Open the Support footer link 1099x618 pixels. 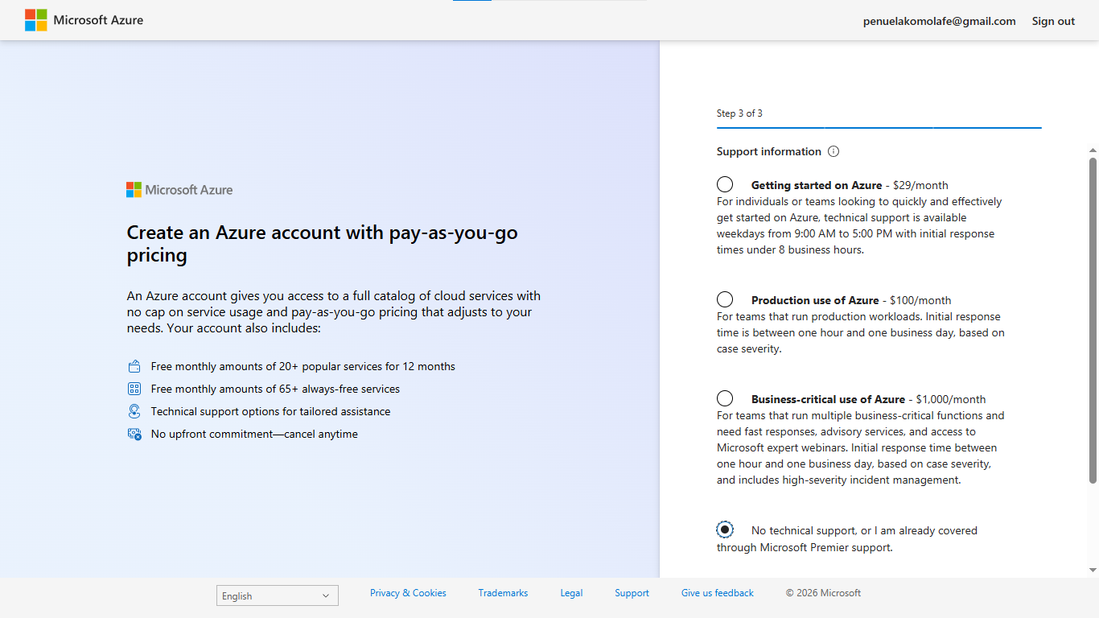[632, 593]
